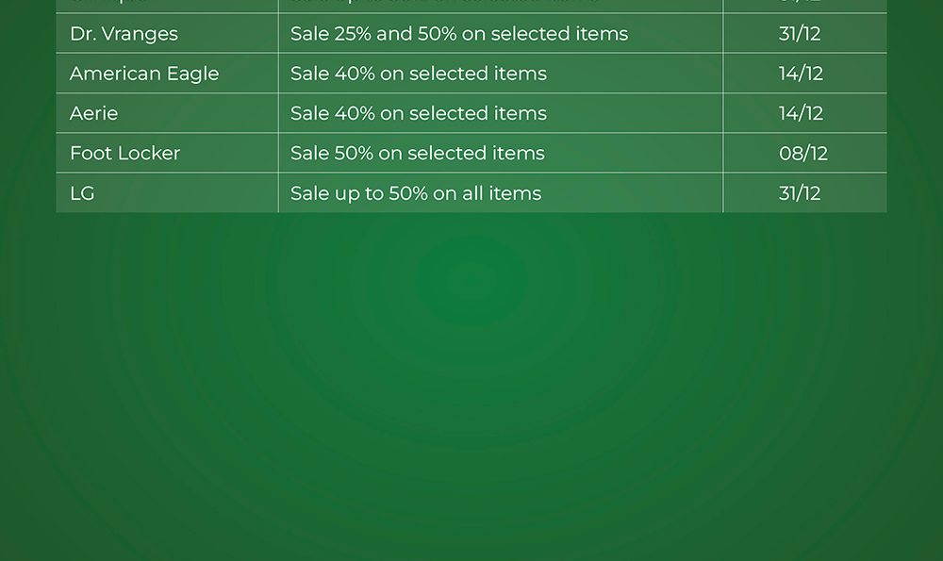
Task: Select the Foot Locker store cell
Action: click(x=124, y=153)
